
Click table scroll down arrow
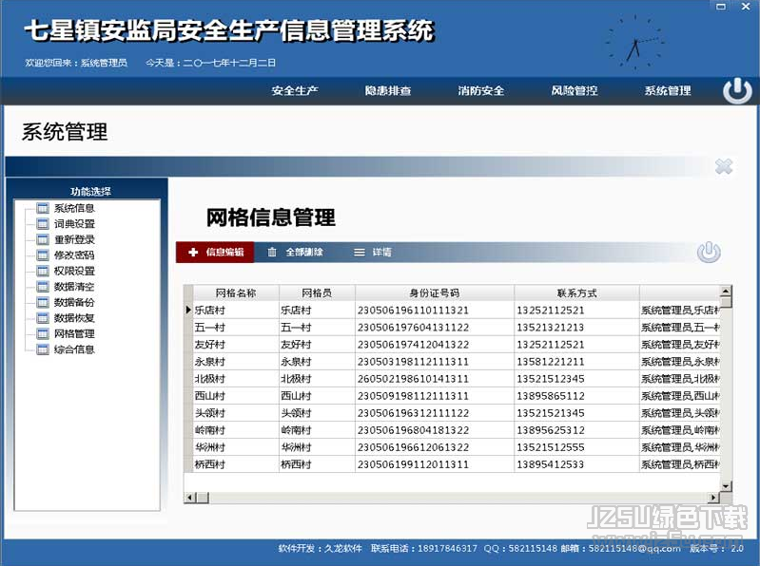[x=725, y=485]
